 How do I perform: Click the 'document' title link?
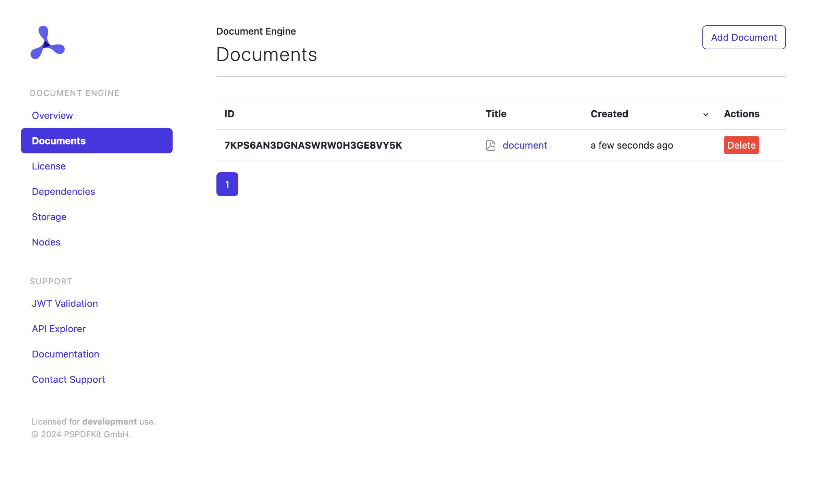click(525, 144)
